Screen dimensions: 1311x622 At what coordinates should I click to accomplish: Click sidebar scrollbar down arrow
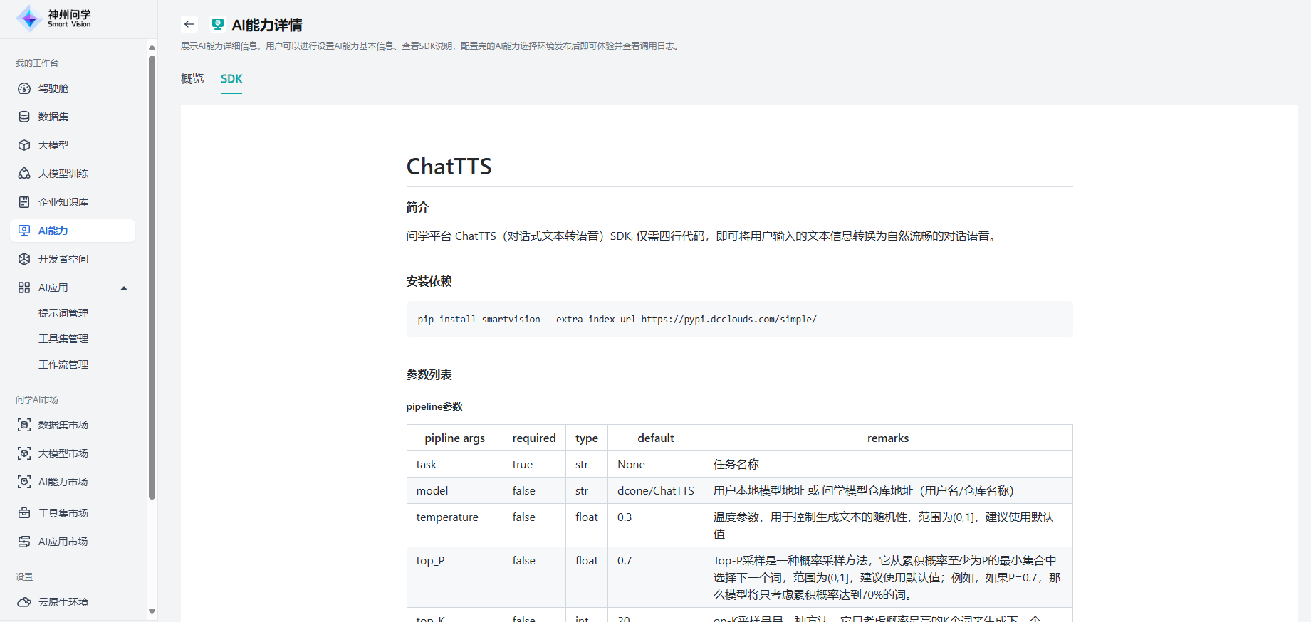[152, 611]
